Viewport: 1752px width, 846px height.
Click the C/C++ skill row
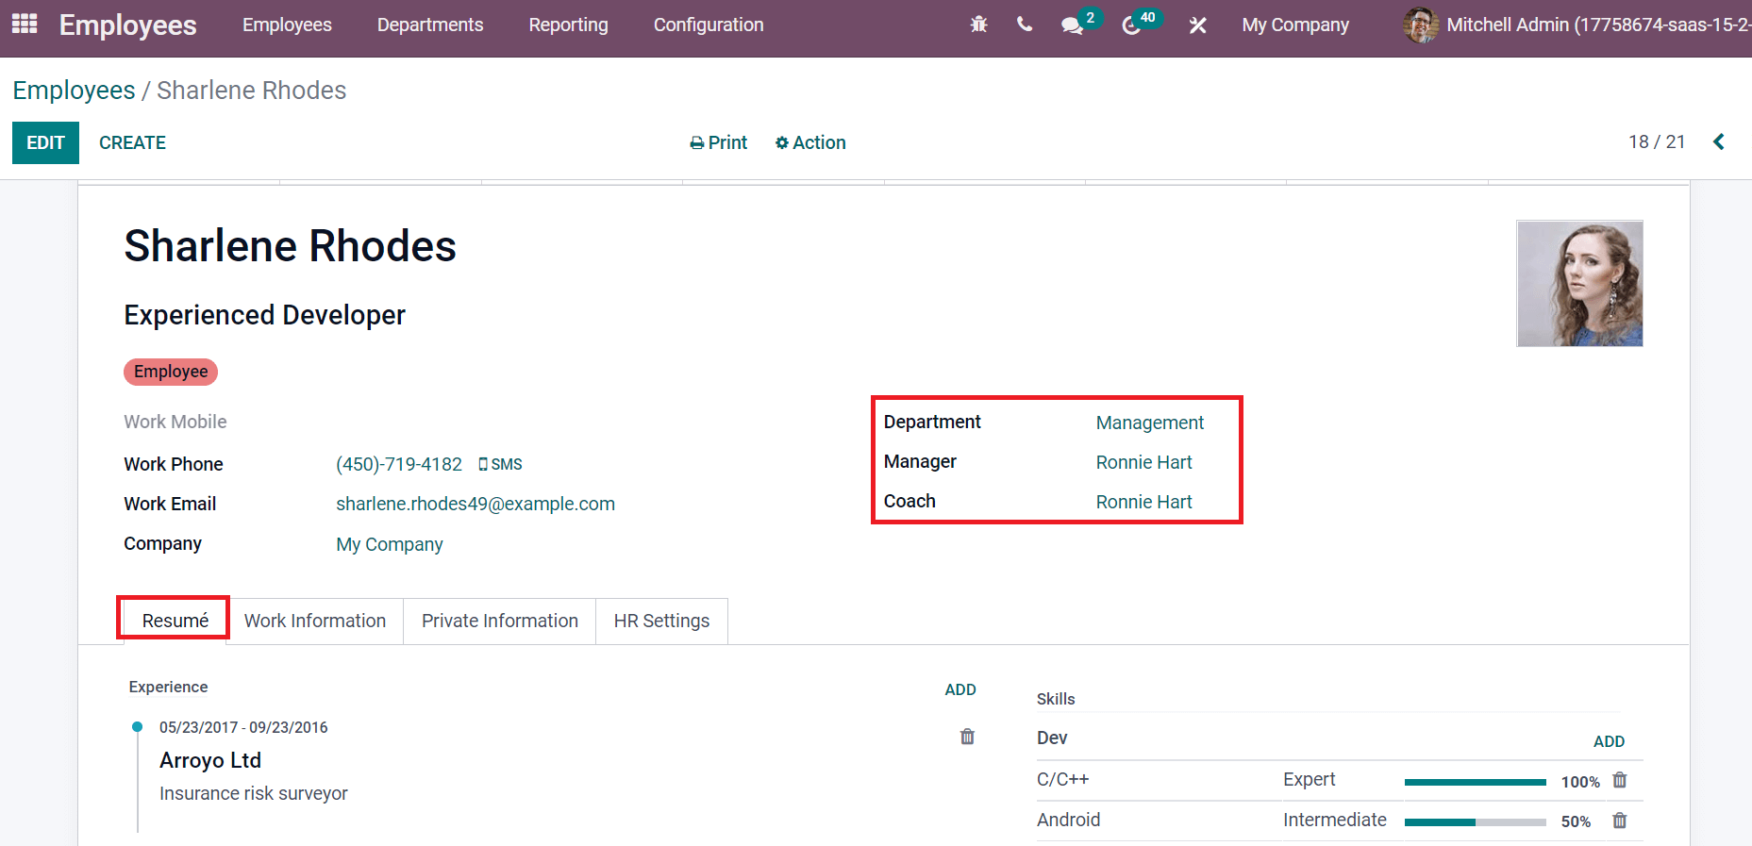click(x=1340, y=780)
